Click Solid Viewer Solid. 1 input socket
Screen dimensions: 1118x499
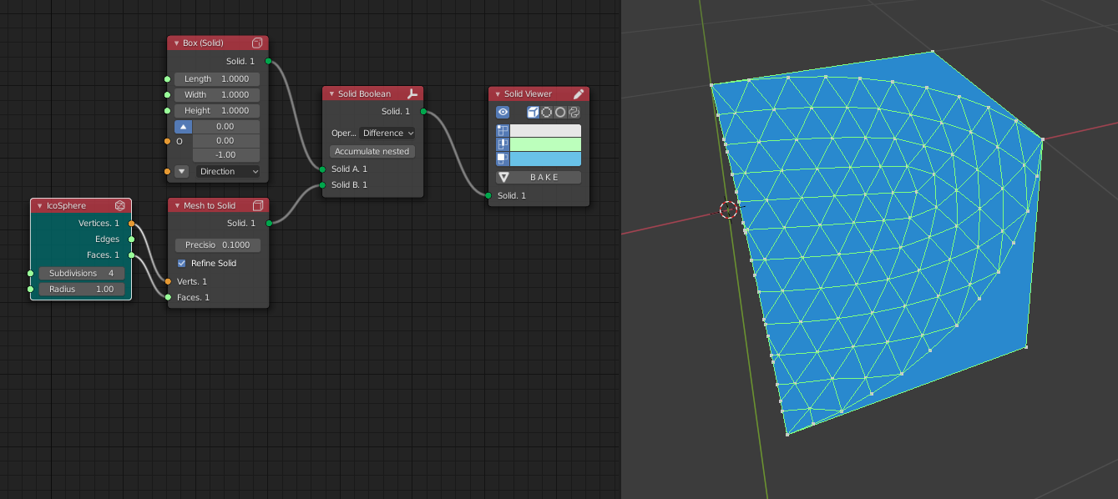pos(488,195)
